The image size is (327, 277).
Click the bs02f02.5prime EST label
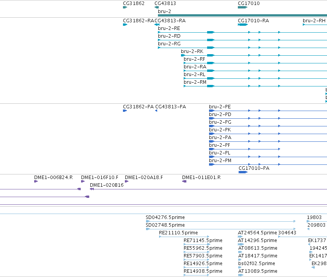click(257, 264)
